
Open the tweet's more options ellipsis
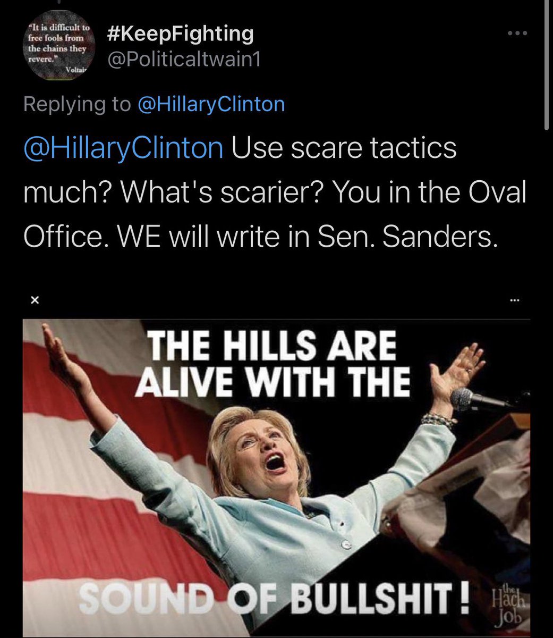coord(517,33)
